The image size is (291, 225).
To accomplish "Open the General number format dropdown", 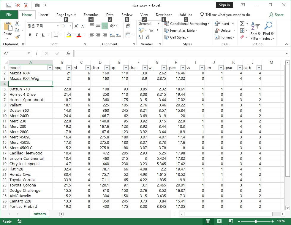I will (x=159, y=24).
